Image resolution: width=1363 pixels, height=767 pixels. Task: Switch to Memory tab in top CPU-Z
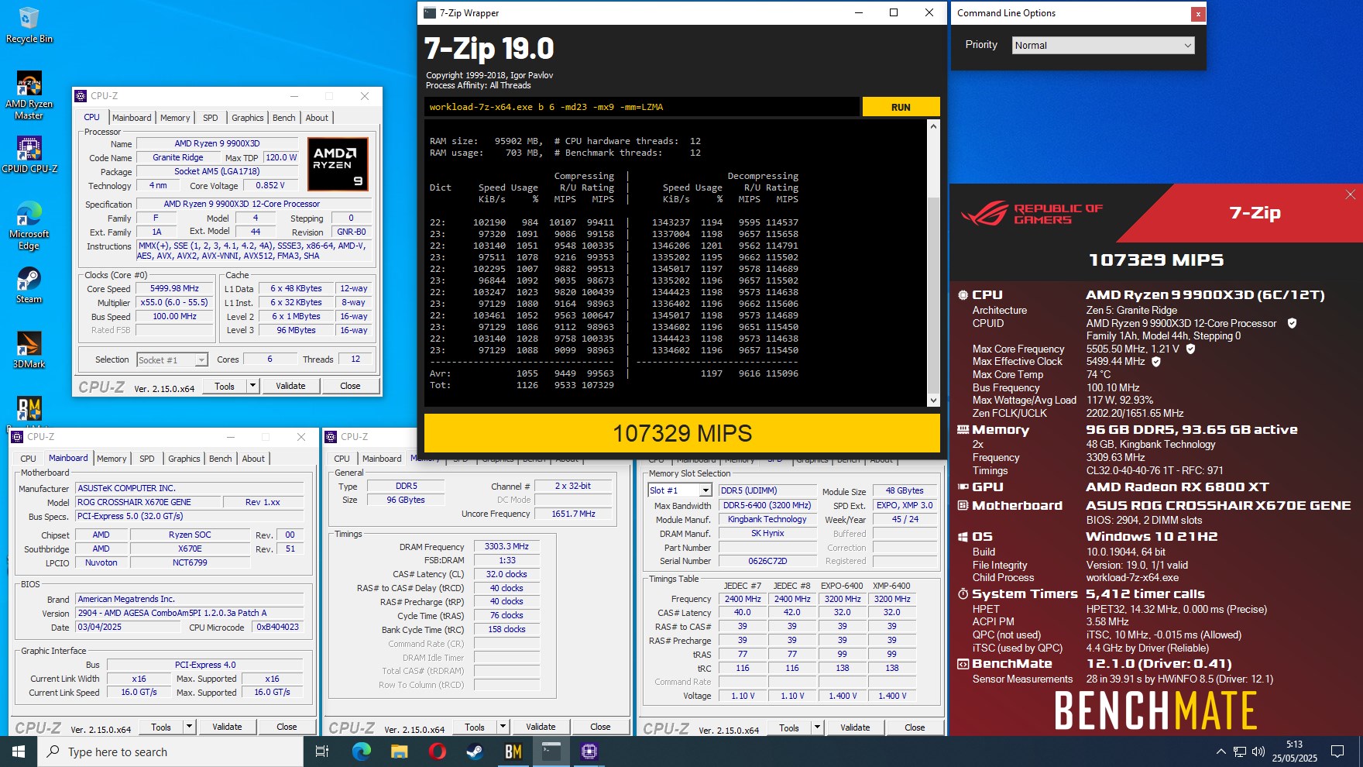pos(175,118)
